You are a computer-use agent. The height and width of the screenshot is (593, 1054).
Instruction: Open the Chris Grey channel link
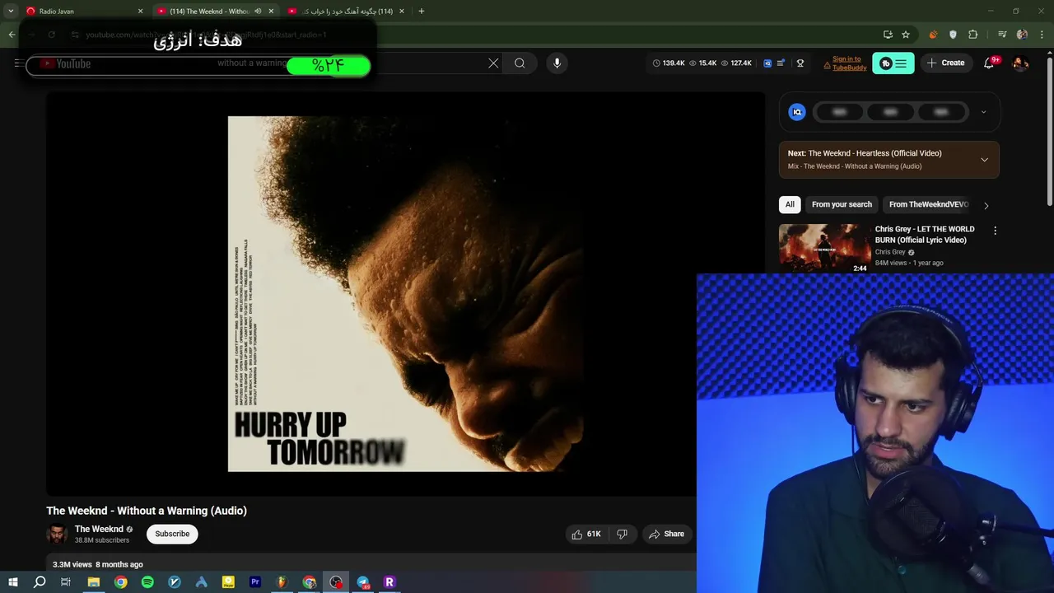pyautogui.click(x=890, y=252)
